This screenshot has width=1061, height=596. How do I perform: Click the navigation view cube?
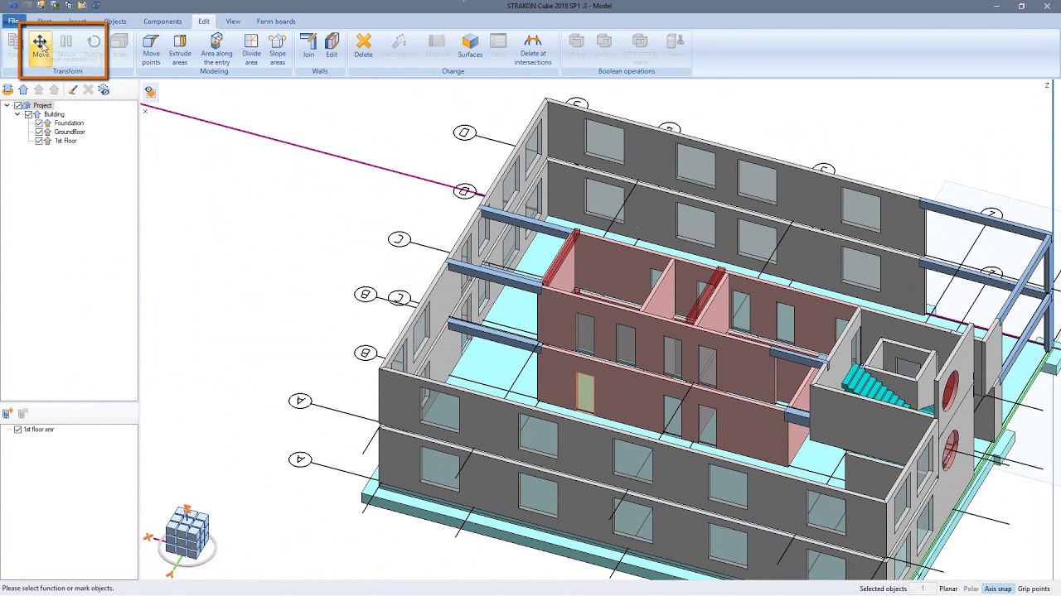187,535
